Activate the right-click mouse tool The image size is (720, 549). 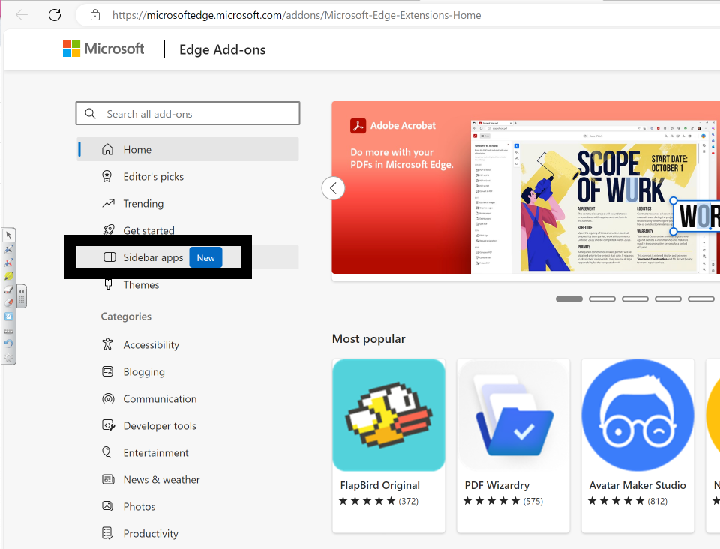[x=9, y=303]
